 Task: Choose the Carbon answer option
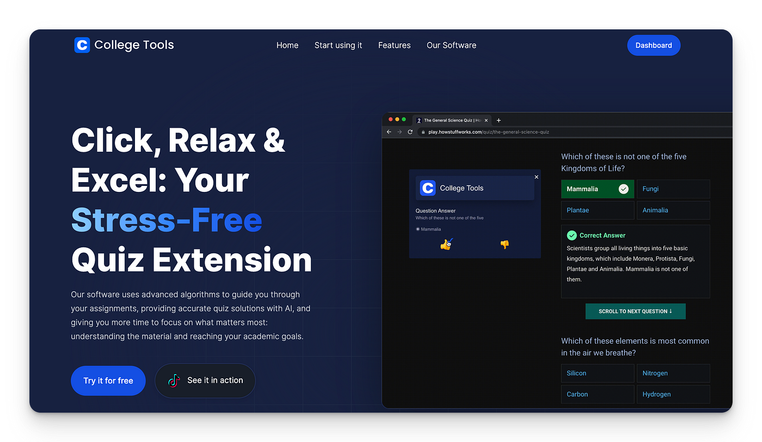598,394
